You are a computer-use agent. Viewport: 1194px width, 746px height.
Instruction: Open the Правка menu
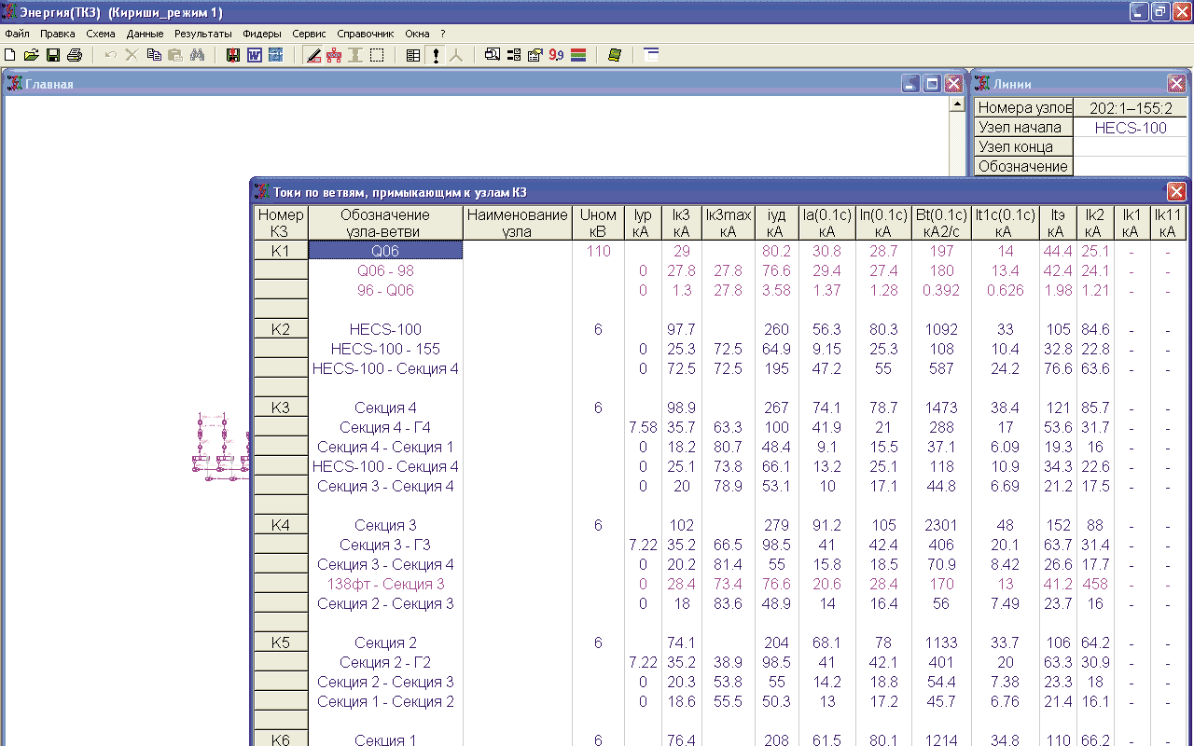coord(58,33)
